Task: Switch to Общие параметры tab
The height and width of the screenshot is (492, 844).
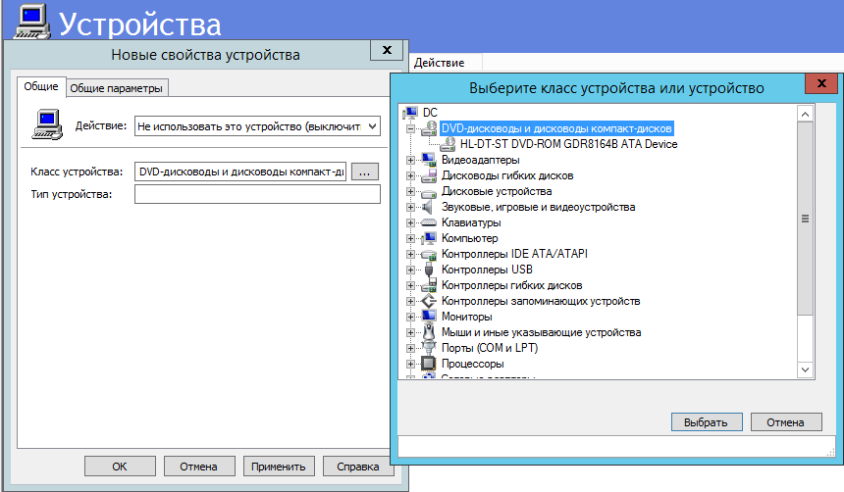Action: click(117, 88)
